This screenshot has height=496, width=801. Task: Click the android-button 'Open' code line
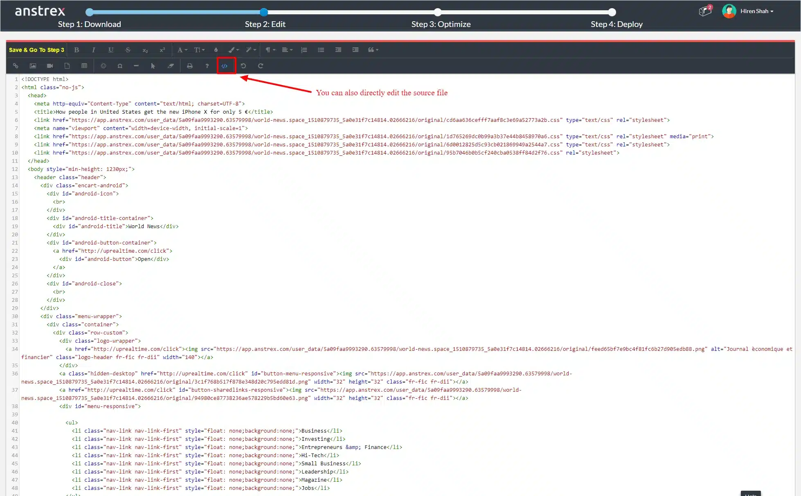114,259
